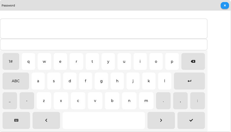The image size is (231, 132).
Task: Select the lower narrow input field
Action: (104, 44)
